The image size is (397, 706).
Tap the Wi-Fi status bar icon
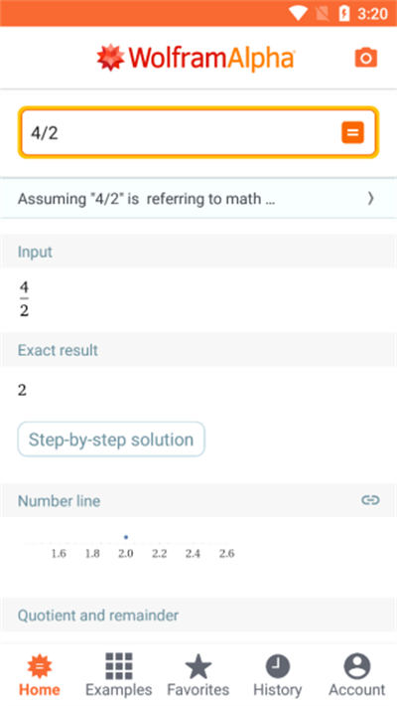pyautogui.click(x=298, y=13)
